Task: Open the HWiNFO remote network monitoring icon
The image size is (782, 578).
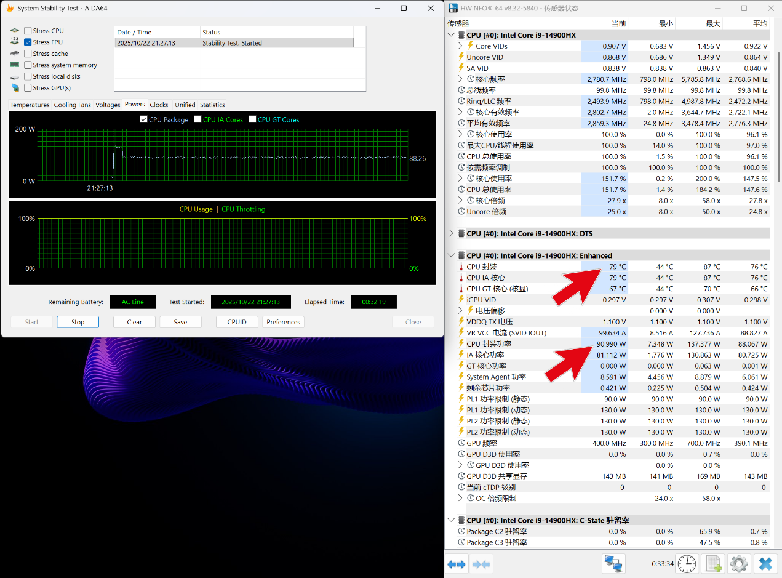Action: coord(613,563)
